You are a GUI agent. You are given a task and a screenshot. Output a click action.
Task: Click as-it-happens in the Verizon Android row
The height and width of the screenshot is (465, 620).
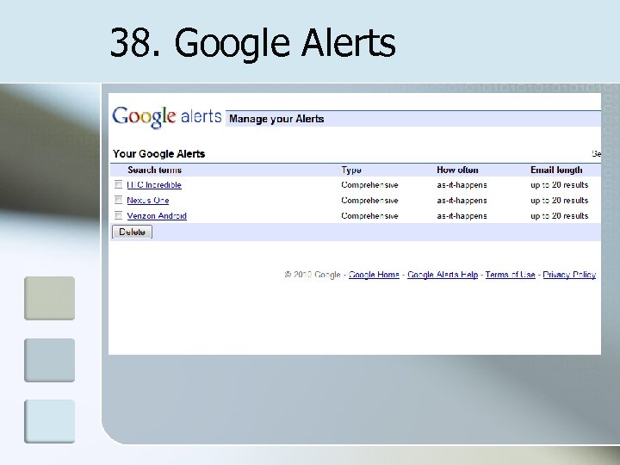coord(462,216)
